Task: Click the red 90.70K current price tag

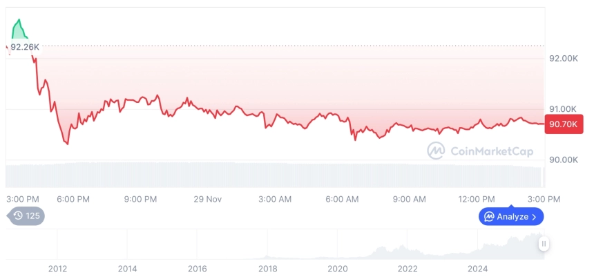Action: pyautogui.click(x=564, y=124)
